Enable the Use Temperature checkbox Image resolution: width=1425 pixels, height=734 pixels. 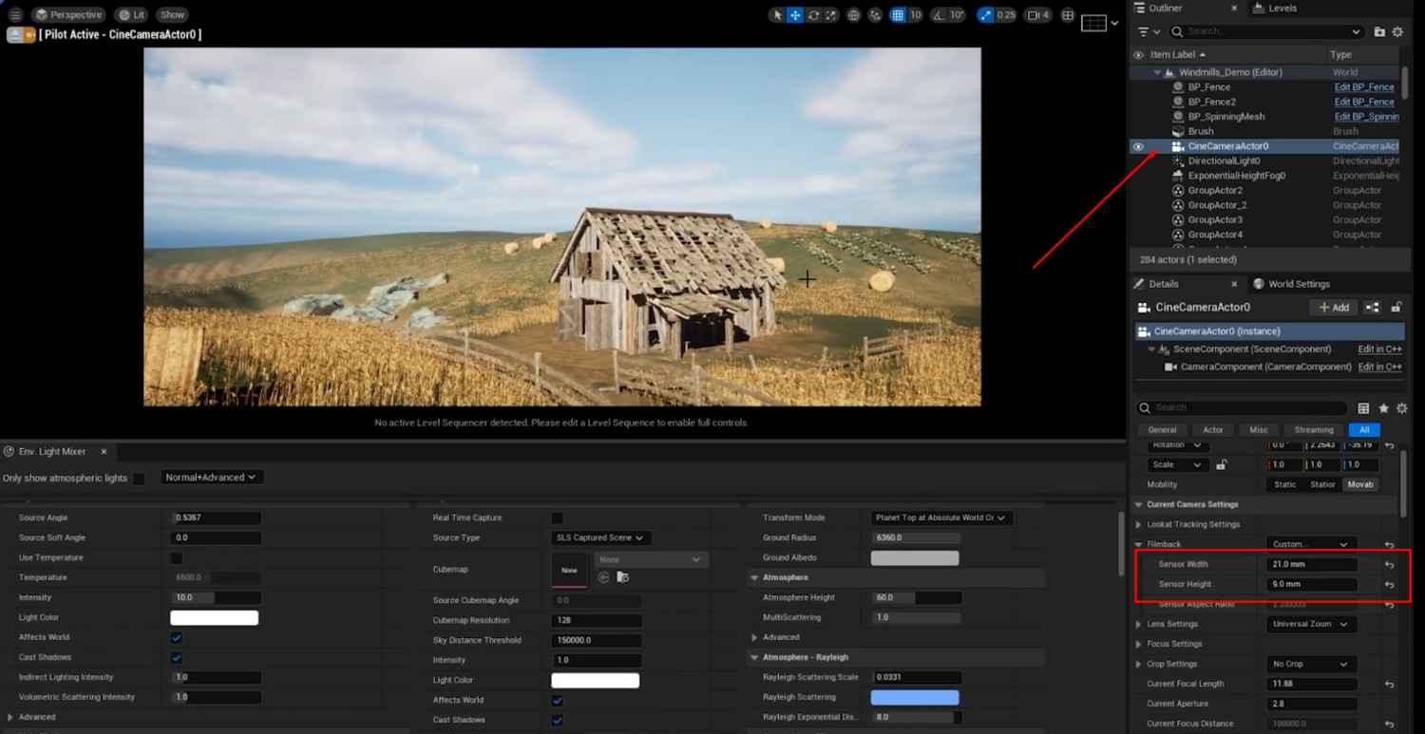pos(177,557)
